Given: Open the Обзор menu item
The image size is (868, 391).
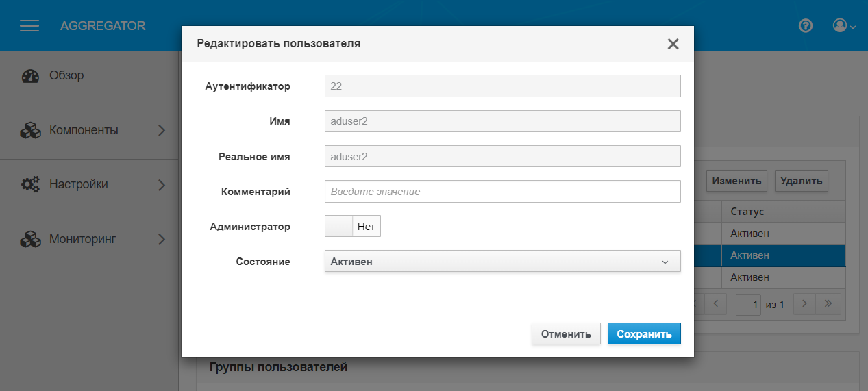Looking at the screenshot, I should 66,75.
